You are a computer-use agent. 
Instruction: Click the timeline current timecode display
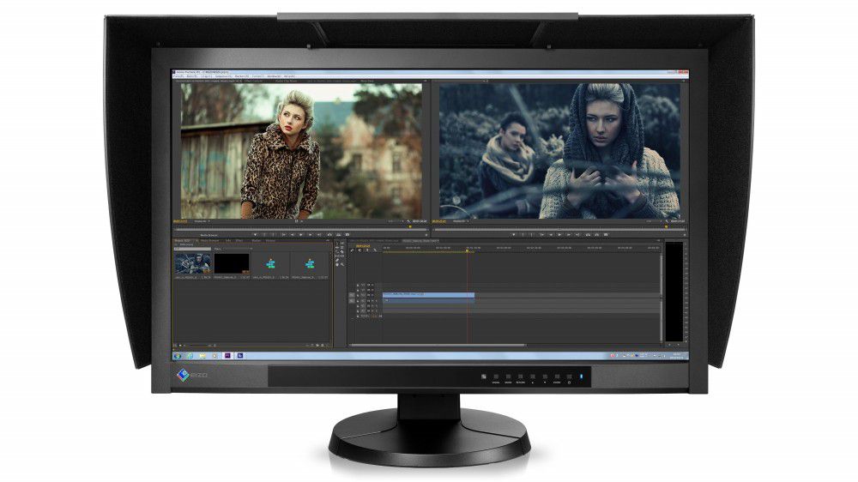pos(363,246)
